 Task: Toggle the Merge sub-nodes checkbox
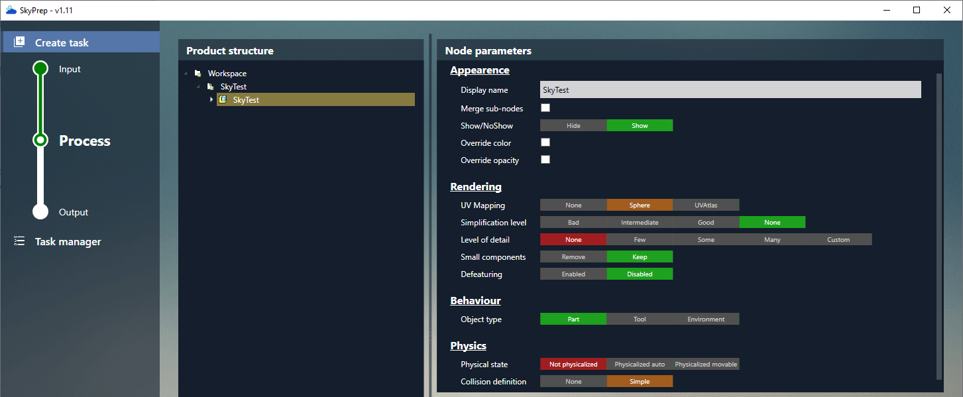point(545,107)
